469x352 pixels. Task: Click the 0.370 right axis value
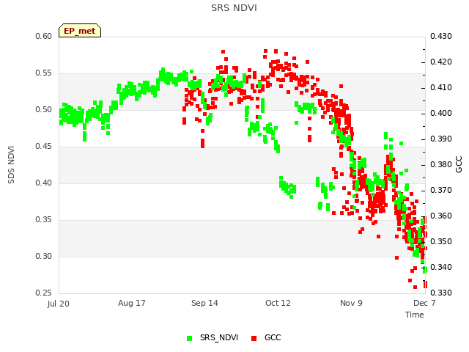pyautogui.click(x=441, y=191)
